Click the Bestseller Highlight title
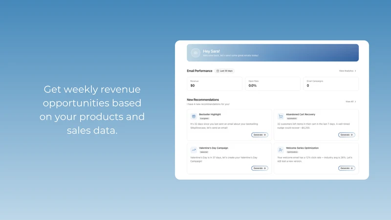The image size is (391, 220). pos(210,114)
